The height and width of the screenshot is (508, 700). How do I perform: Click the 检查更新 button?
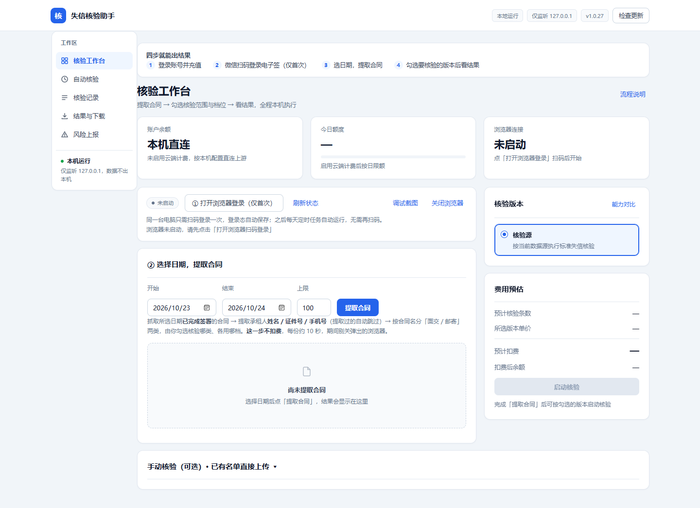pos(631,16)
